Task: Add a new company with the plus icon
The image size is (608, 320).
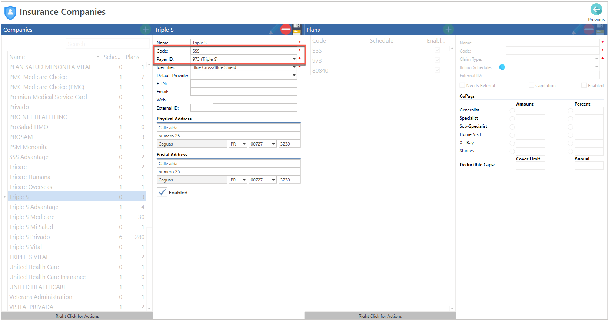Action: point(145,30)
